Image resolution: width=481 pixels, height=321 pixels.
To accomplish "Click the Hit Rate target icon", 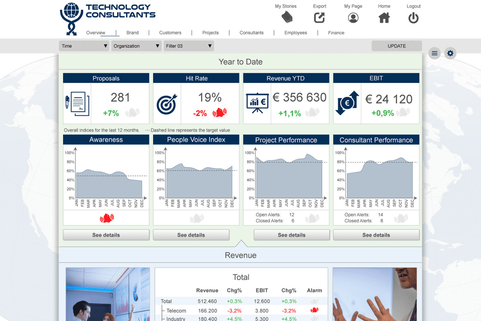I will [167, 104].
